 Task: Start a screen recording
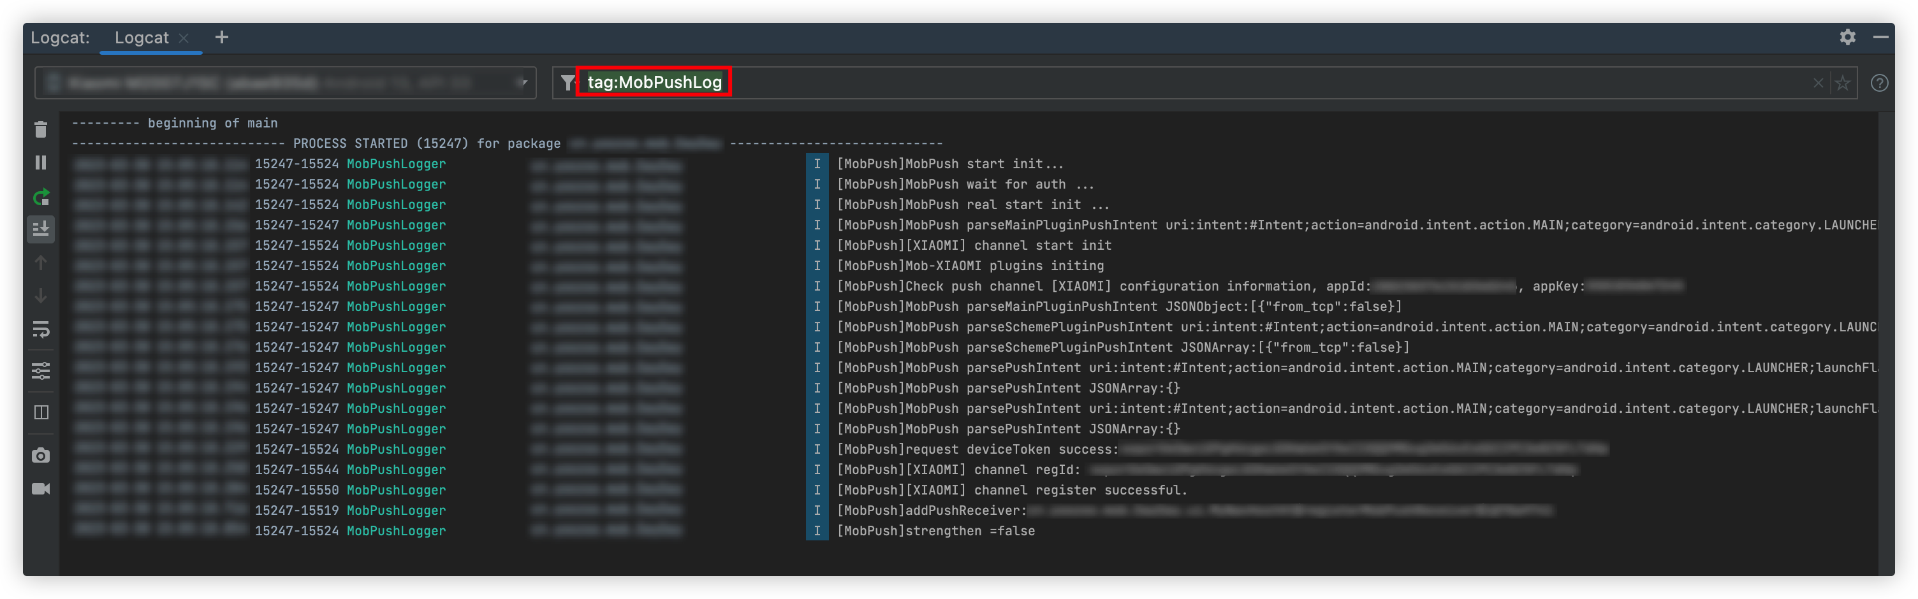click(x=41, y=489)
